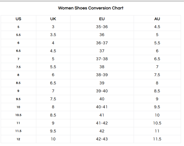Click US size 9.5 cell
184x146 pixels.
tap(18, 99)
